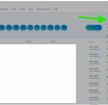The height and width of the screenshot is (105, 108).
Task: Open the settings gear icon
Action: [56, 9]
